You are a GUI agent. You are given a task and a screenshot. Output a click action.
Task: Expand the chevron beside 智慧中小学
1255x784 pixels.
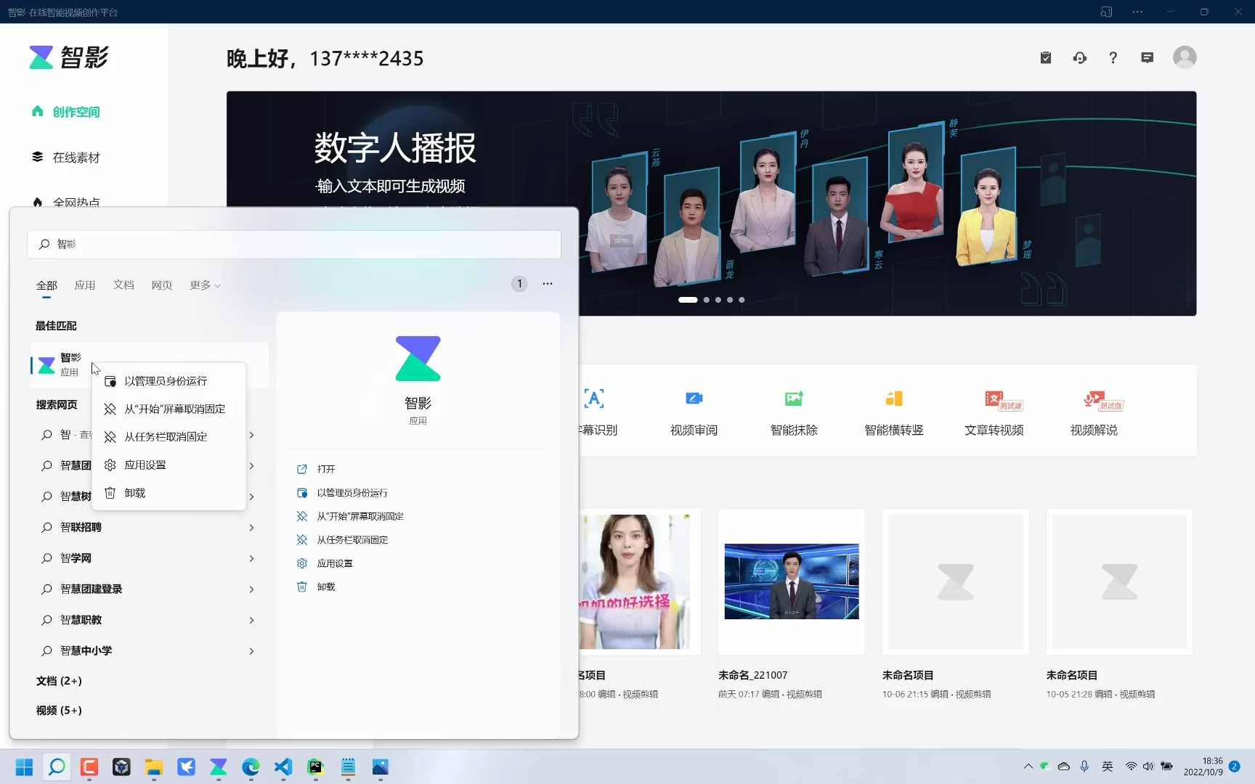click(x=251, y=651)
